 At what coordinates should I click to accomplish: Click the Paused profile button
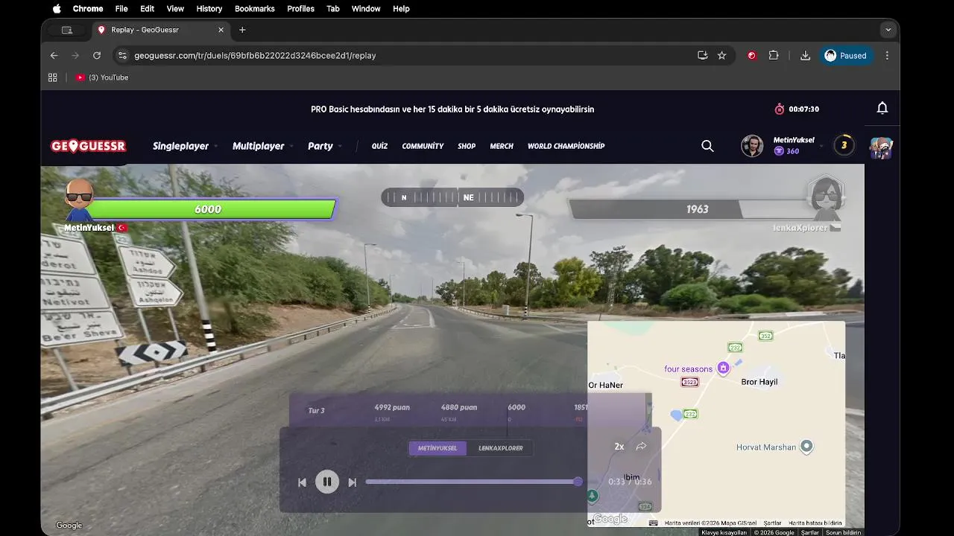tap(846, 55)
